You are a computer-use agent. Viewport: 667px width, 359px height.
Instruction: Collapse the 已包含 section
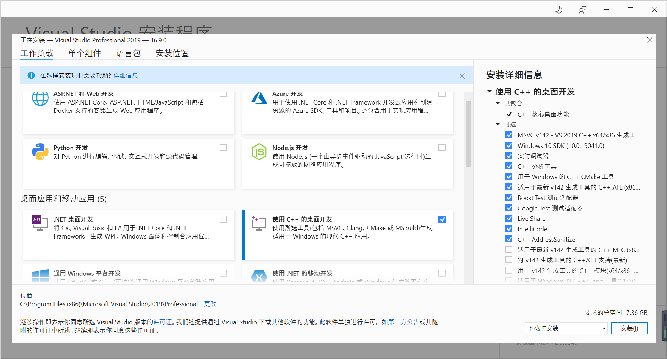[x=498, y=103]
